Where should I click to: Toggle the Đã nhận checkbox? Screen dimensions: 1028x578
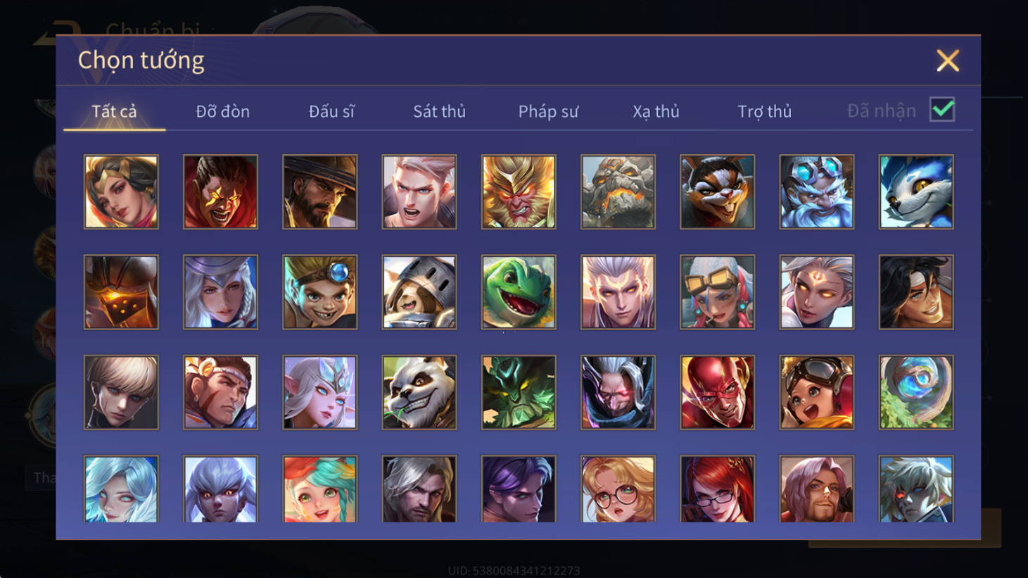[x=942, y=110]
